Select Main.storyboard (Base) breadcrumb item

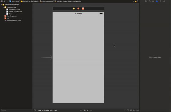(x=63, y=1)
